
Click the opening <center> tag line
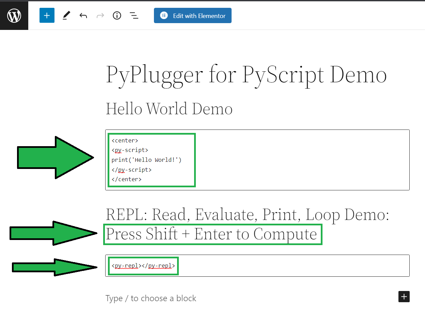pos(125,140)
